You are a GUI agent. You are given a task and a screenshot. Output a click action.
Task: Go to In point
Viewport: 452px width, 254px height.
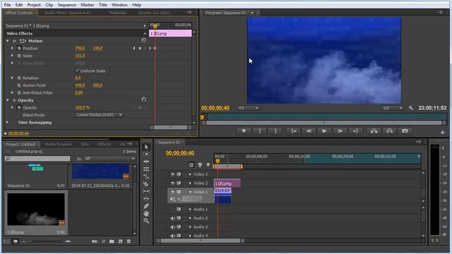294,131
